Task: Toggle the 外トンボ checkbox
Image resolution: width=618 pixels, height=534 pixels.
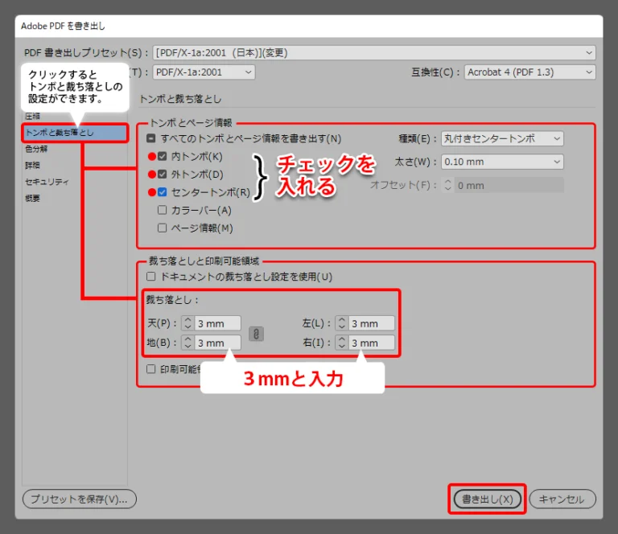Action: tap(163, 174)
